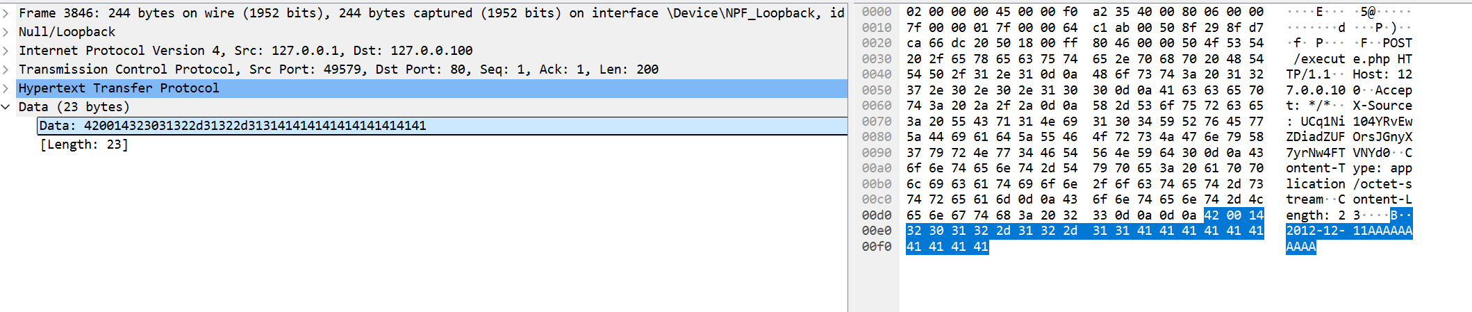Select the [Length: 23] field

pyautogui.click(x=84, y=145)
